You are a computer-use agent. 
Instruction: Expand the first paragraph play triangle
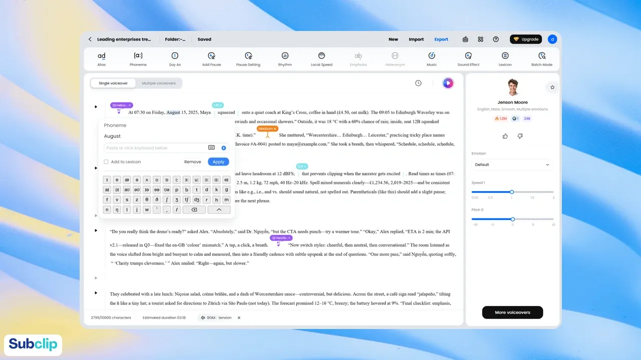point(96,106)
